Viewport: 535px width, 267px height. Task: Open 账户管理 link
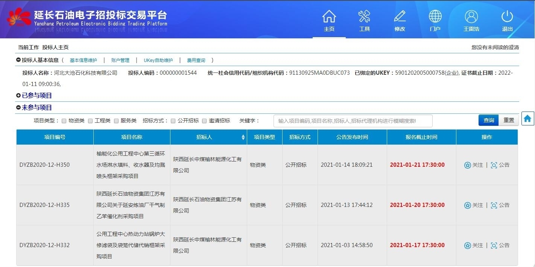click(x=120, y=60)
